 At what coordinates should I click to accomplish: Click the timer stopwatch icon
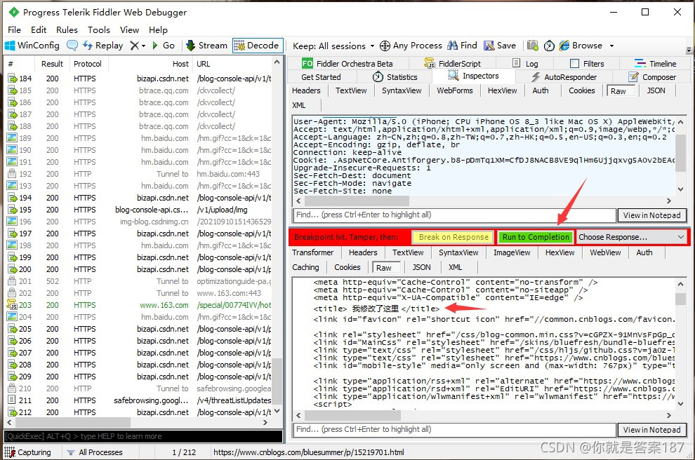point(549,46)
